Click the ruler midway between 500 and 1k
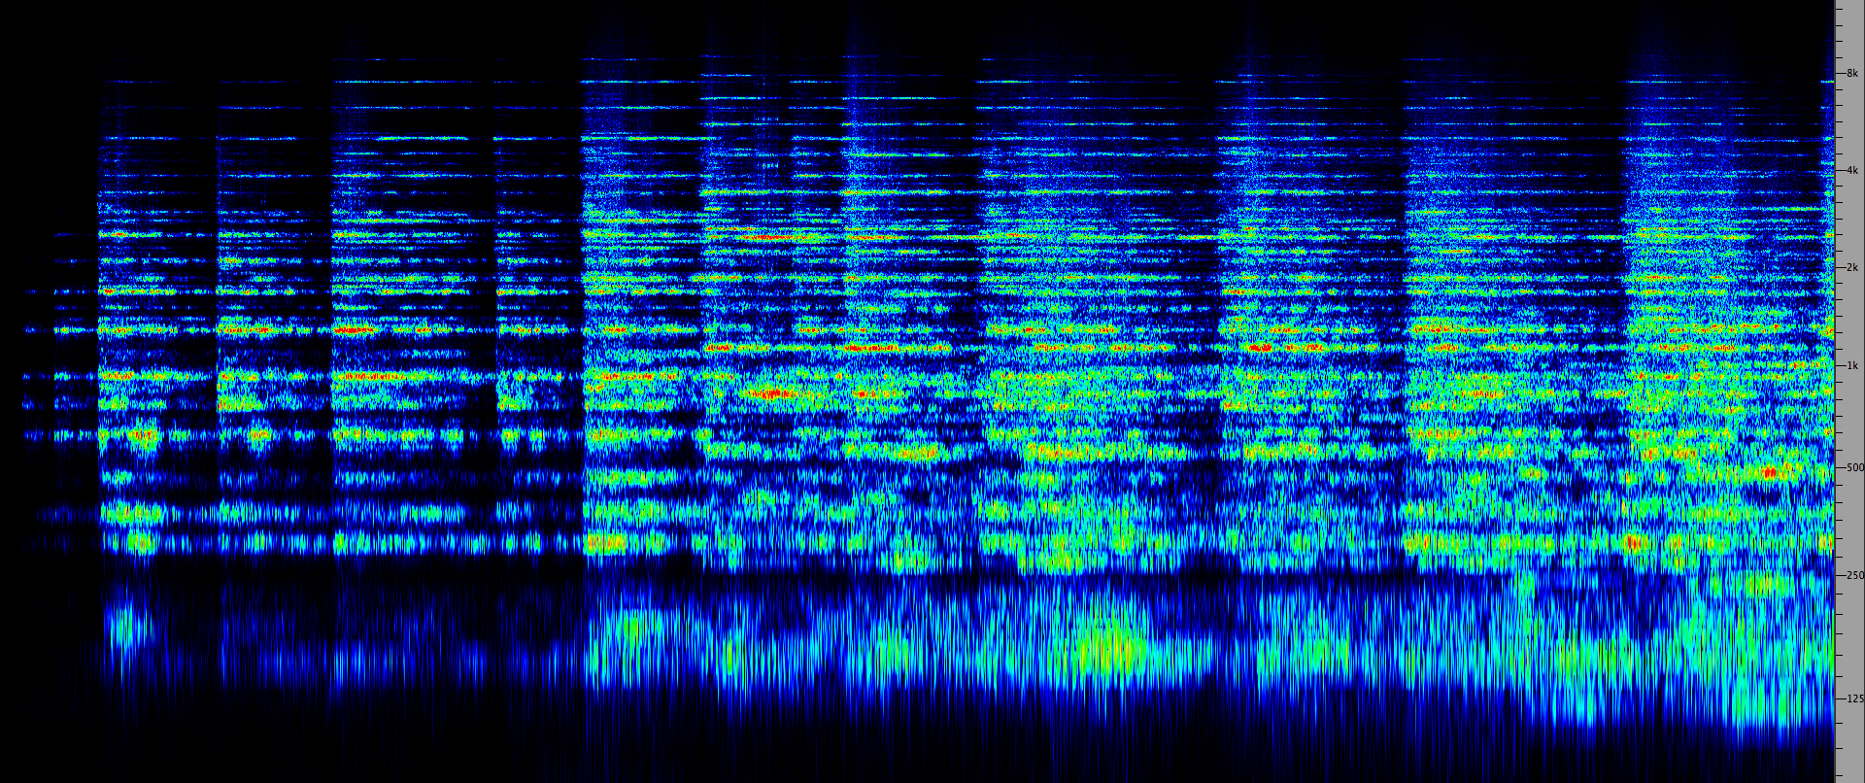Viewport: 1865px width, 783px height. pyautogui.click(x=1849, y=417)
